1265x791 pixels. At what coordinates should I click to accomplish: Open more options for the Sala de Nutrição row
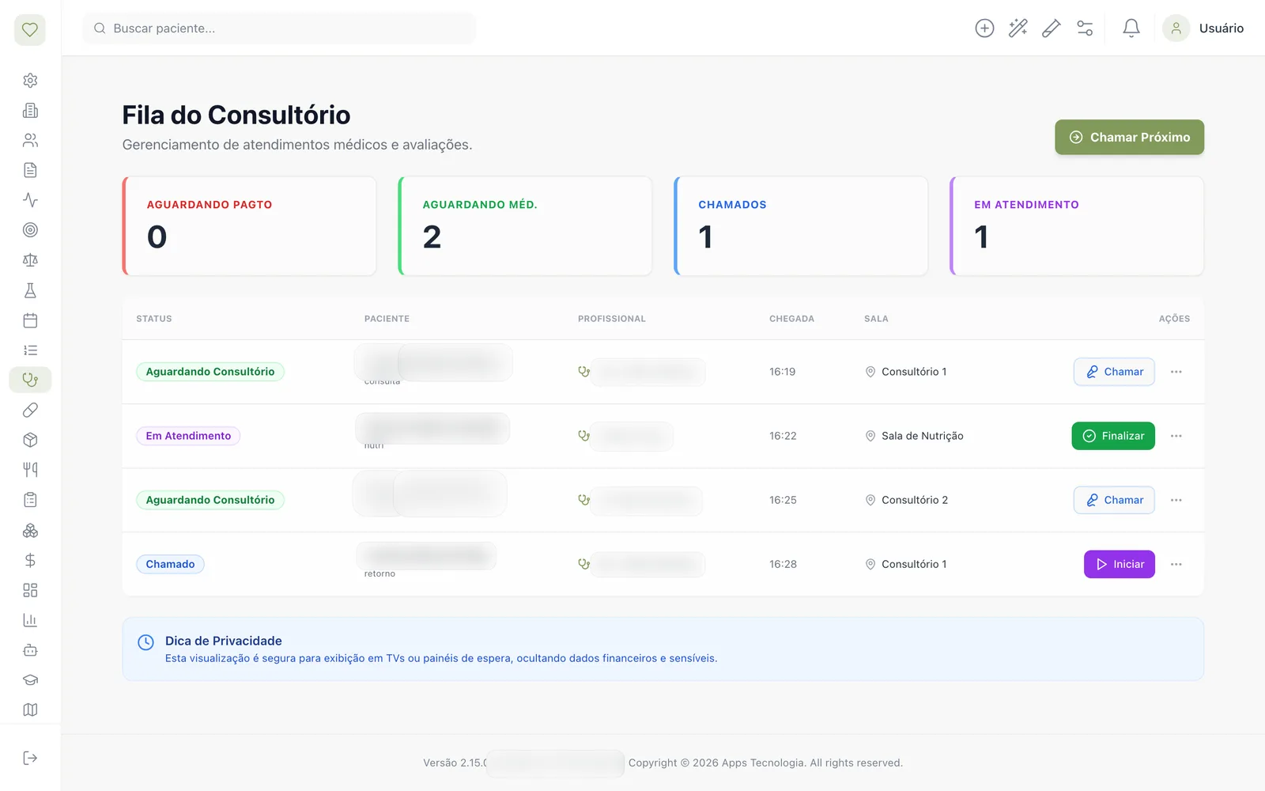point(1176,436)
